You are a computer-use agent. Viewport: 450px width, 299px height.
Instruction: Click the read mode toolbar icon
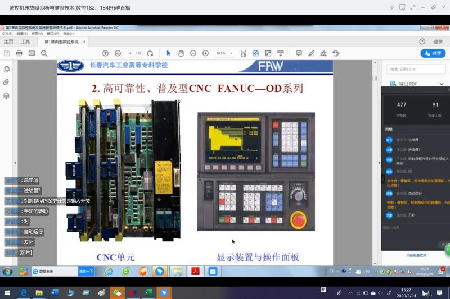click(280, 53)
